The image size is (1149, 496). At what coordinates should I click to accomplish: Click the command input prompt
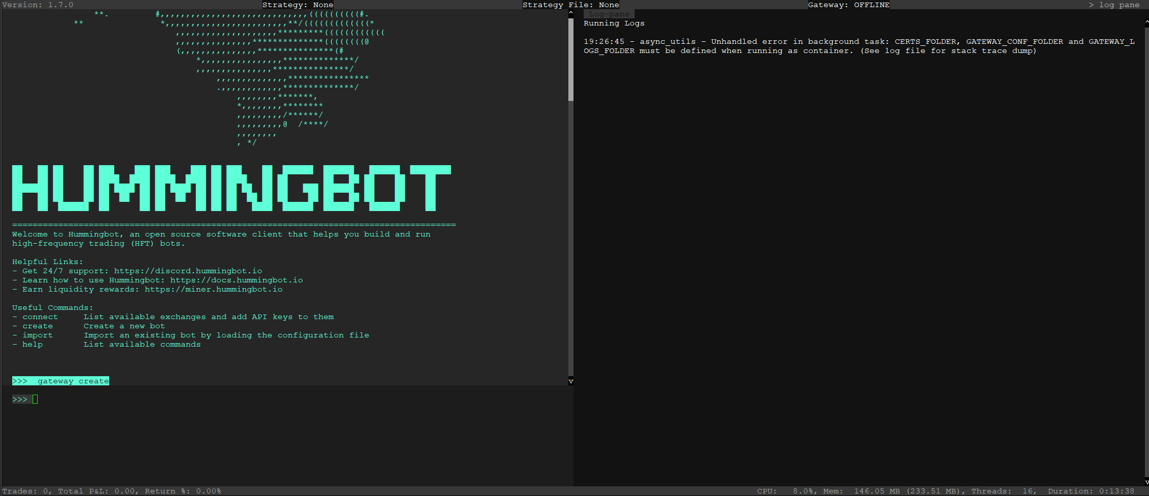pyautogui.click(x=28, y=399)
